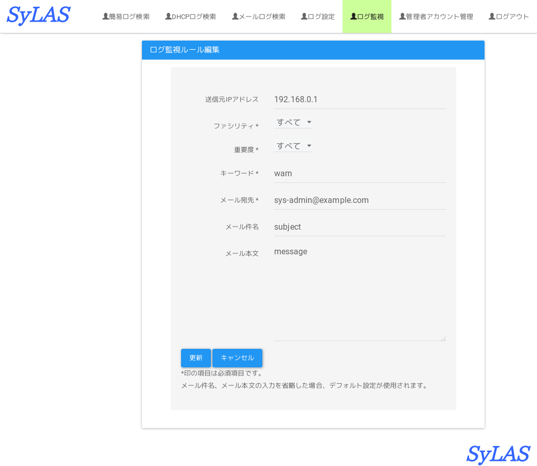Click the person icon beside 管理者アカウント管理
This screenshot has width=537, height=466.
point(402,16)
